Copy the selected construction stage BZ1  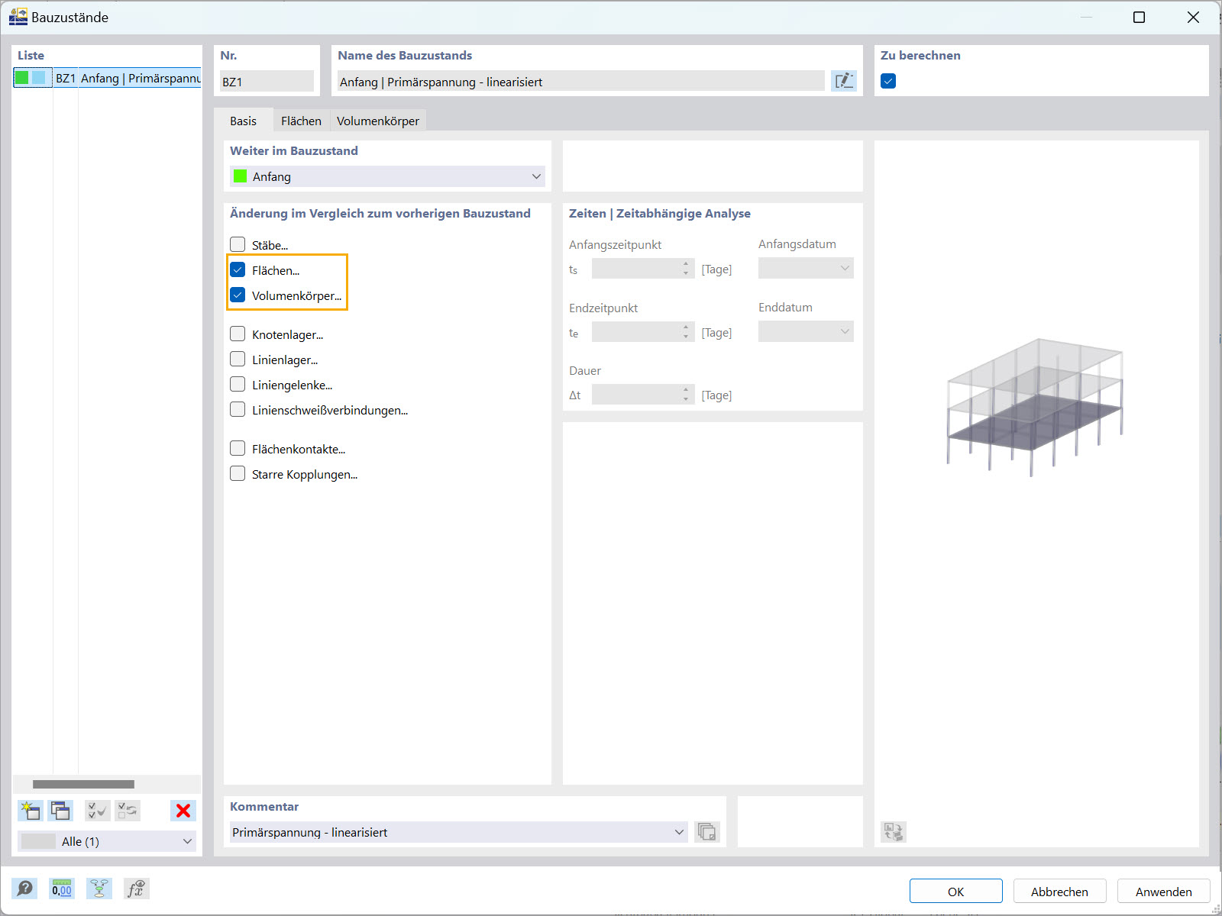pyautogui.click(x=60, y=811)
